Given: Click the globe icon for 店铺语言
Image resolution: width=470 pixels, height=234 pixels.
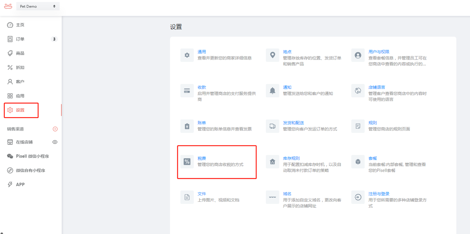Looking at the screenshot, I should (x=358, y=90).
